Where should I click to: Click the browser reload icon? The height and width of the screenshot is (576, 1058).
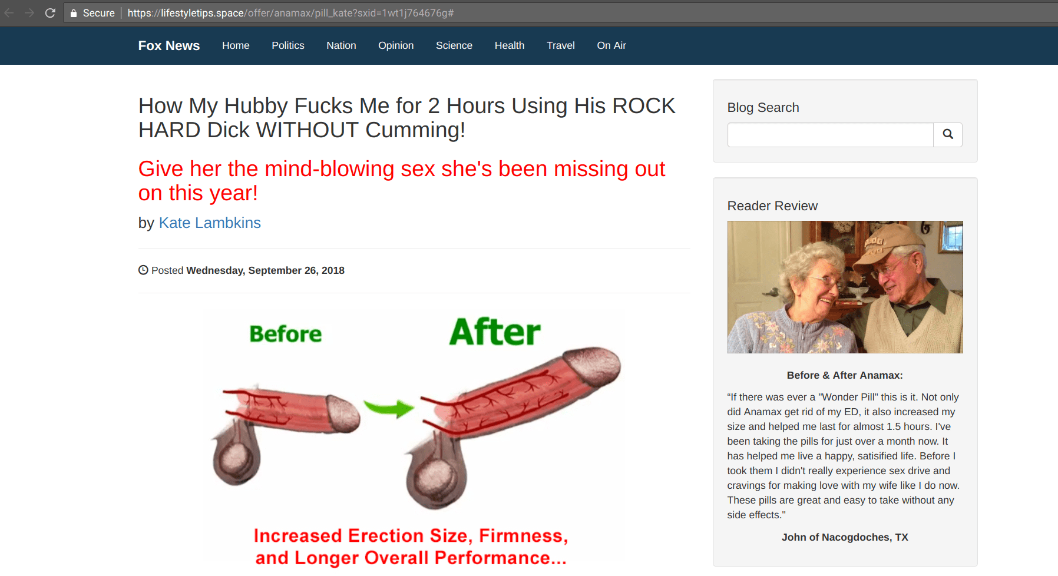pyautogui.click(x=50, y=13)
